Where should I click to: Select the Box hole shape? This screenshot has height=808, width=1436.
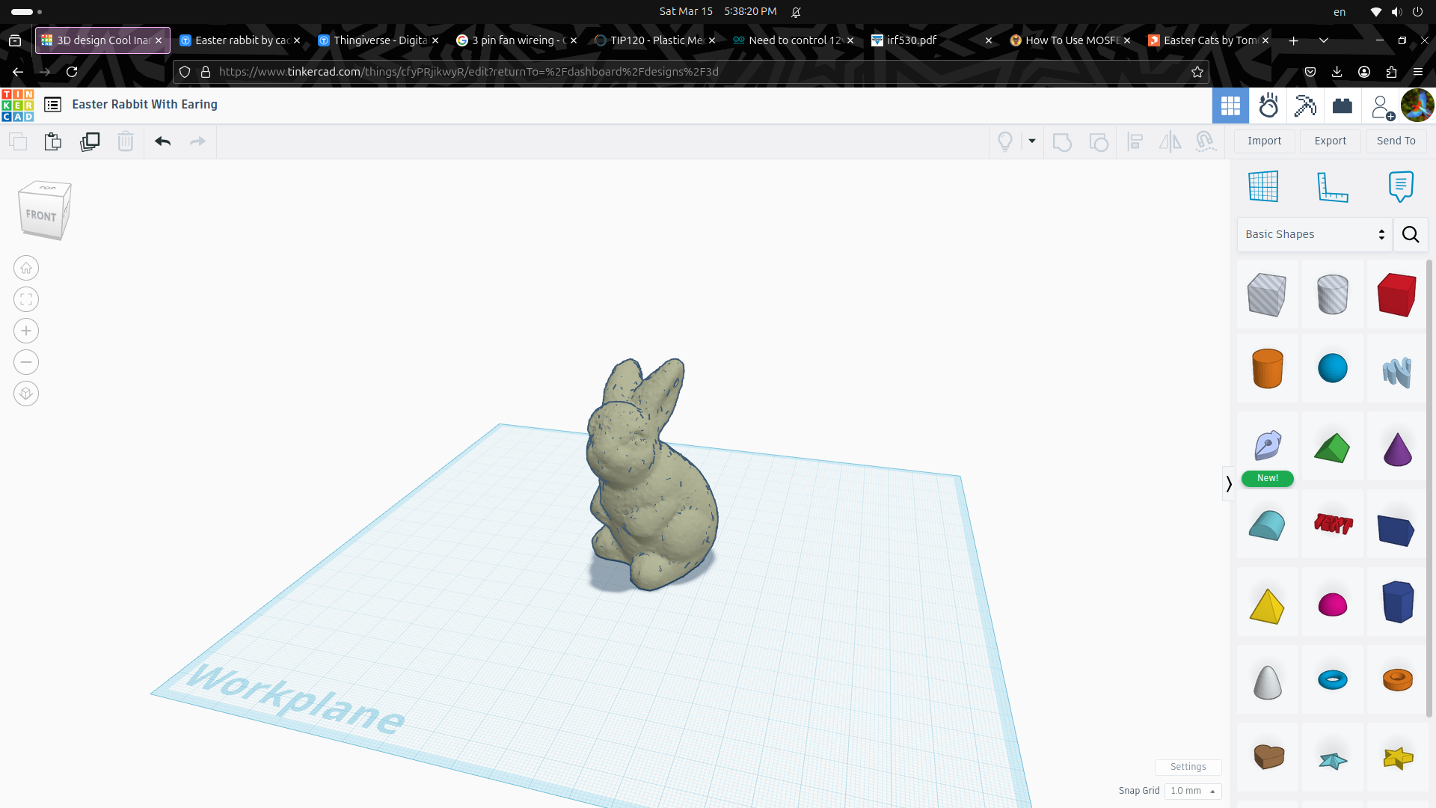point(1266,295)
